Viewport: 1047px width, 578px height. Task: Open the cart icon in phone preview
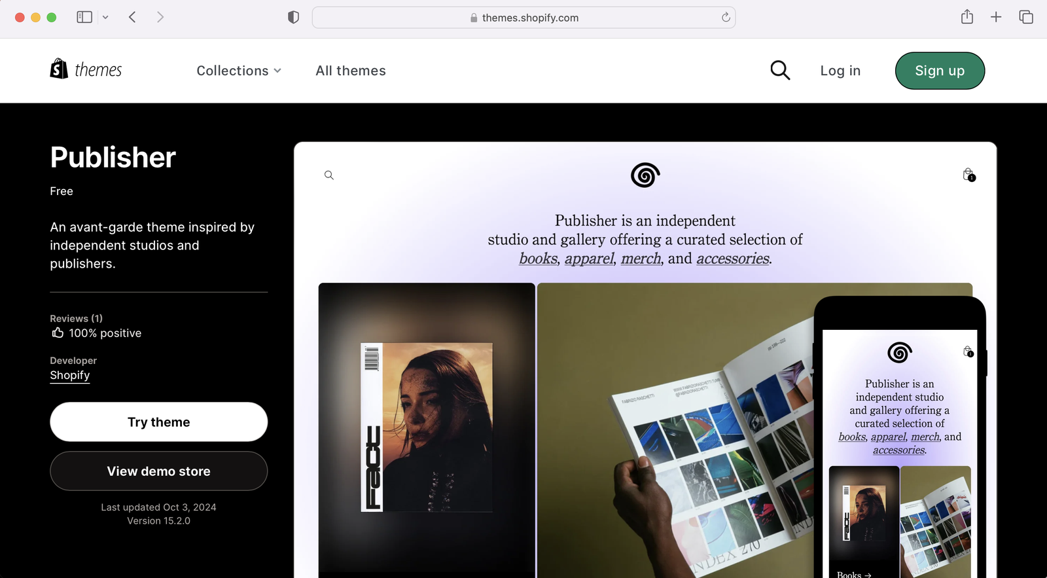968,352
